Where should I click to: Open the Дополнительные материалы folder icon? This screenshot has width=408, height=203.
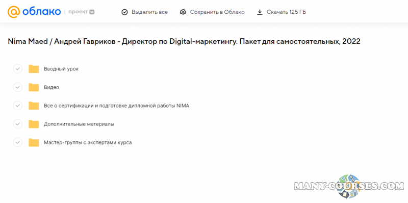34,124
